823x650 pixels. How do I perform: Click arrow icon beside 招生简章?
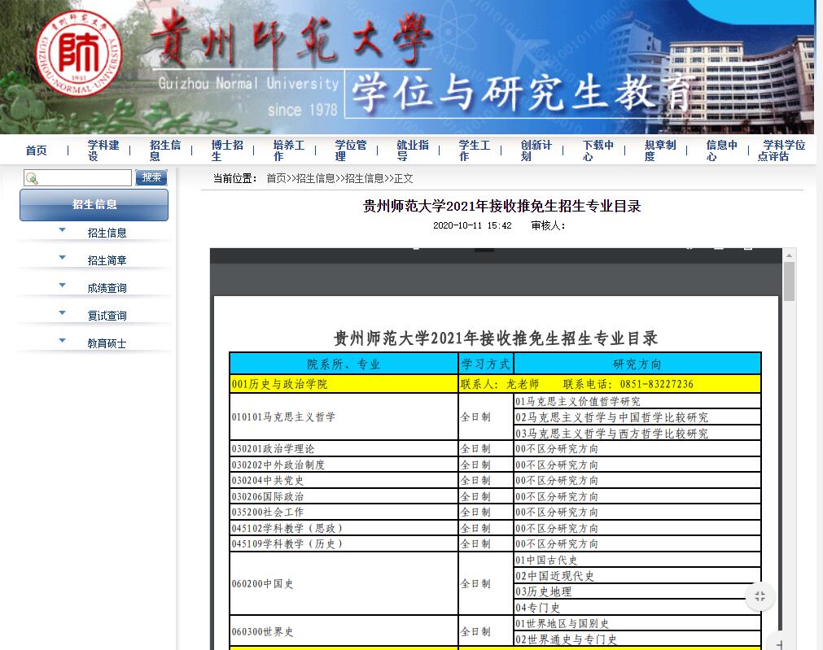63,258
